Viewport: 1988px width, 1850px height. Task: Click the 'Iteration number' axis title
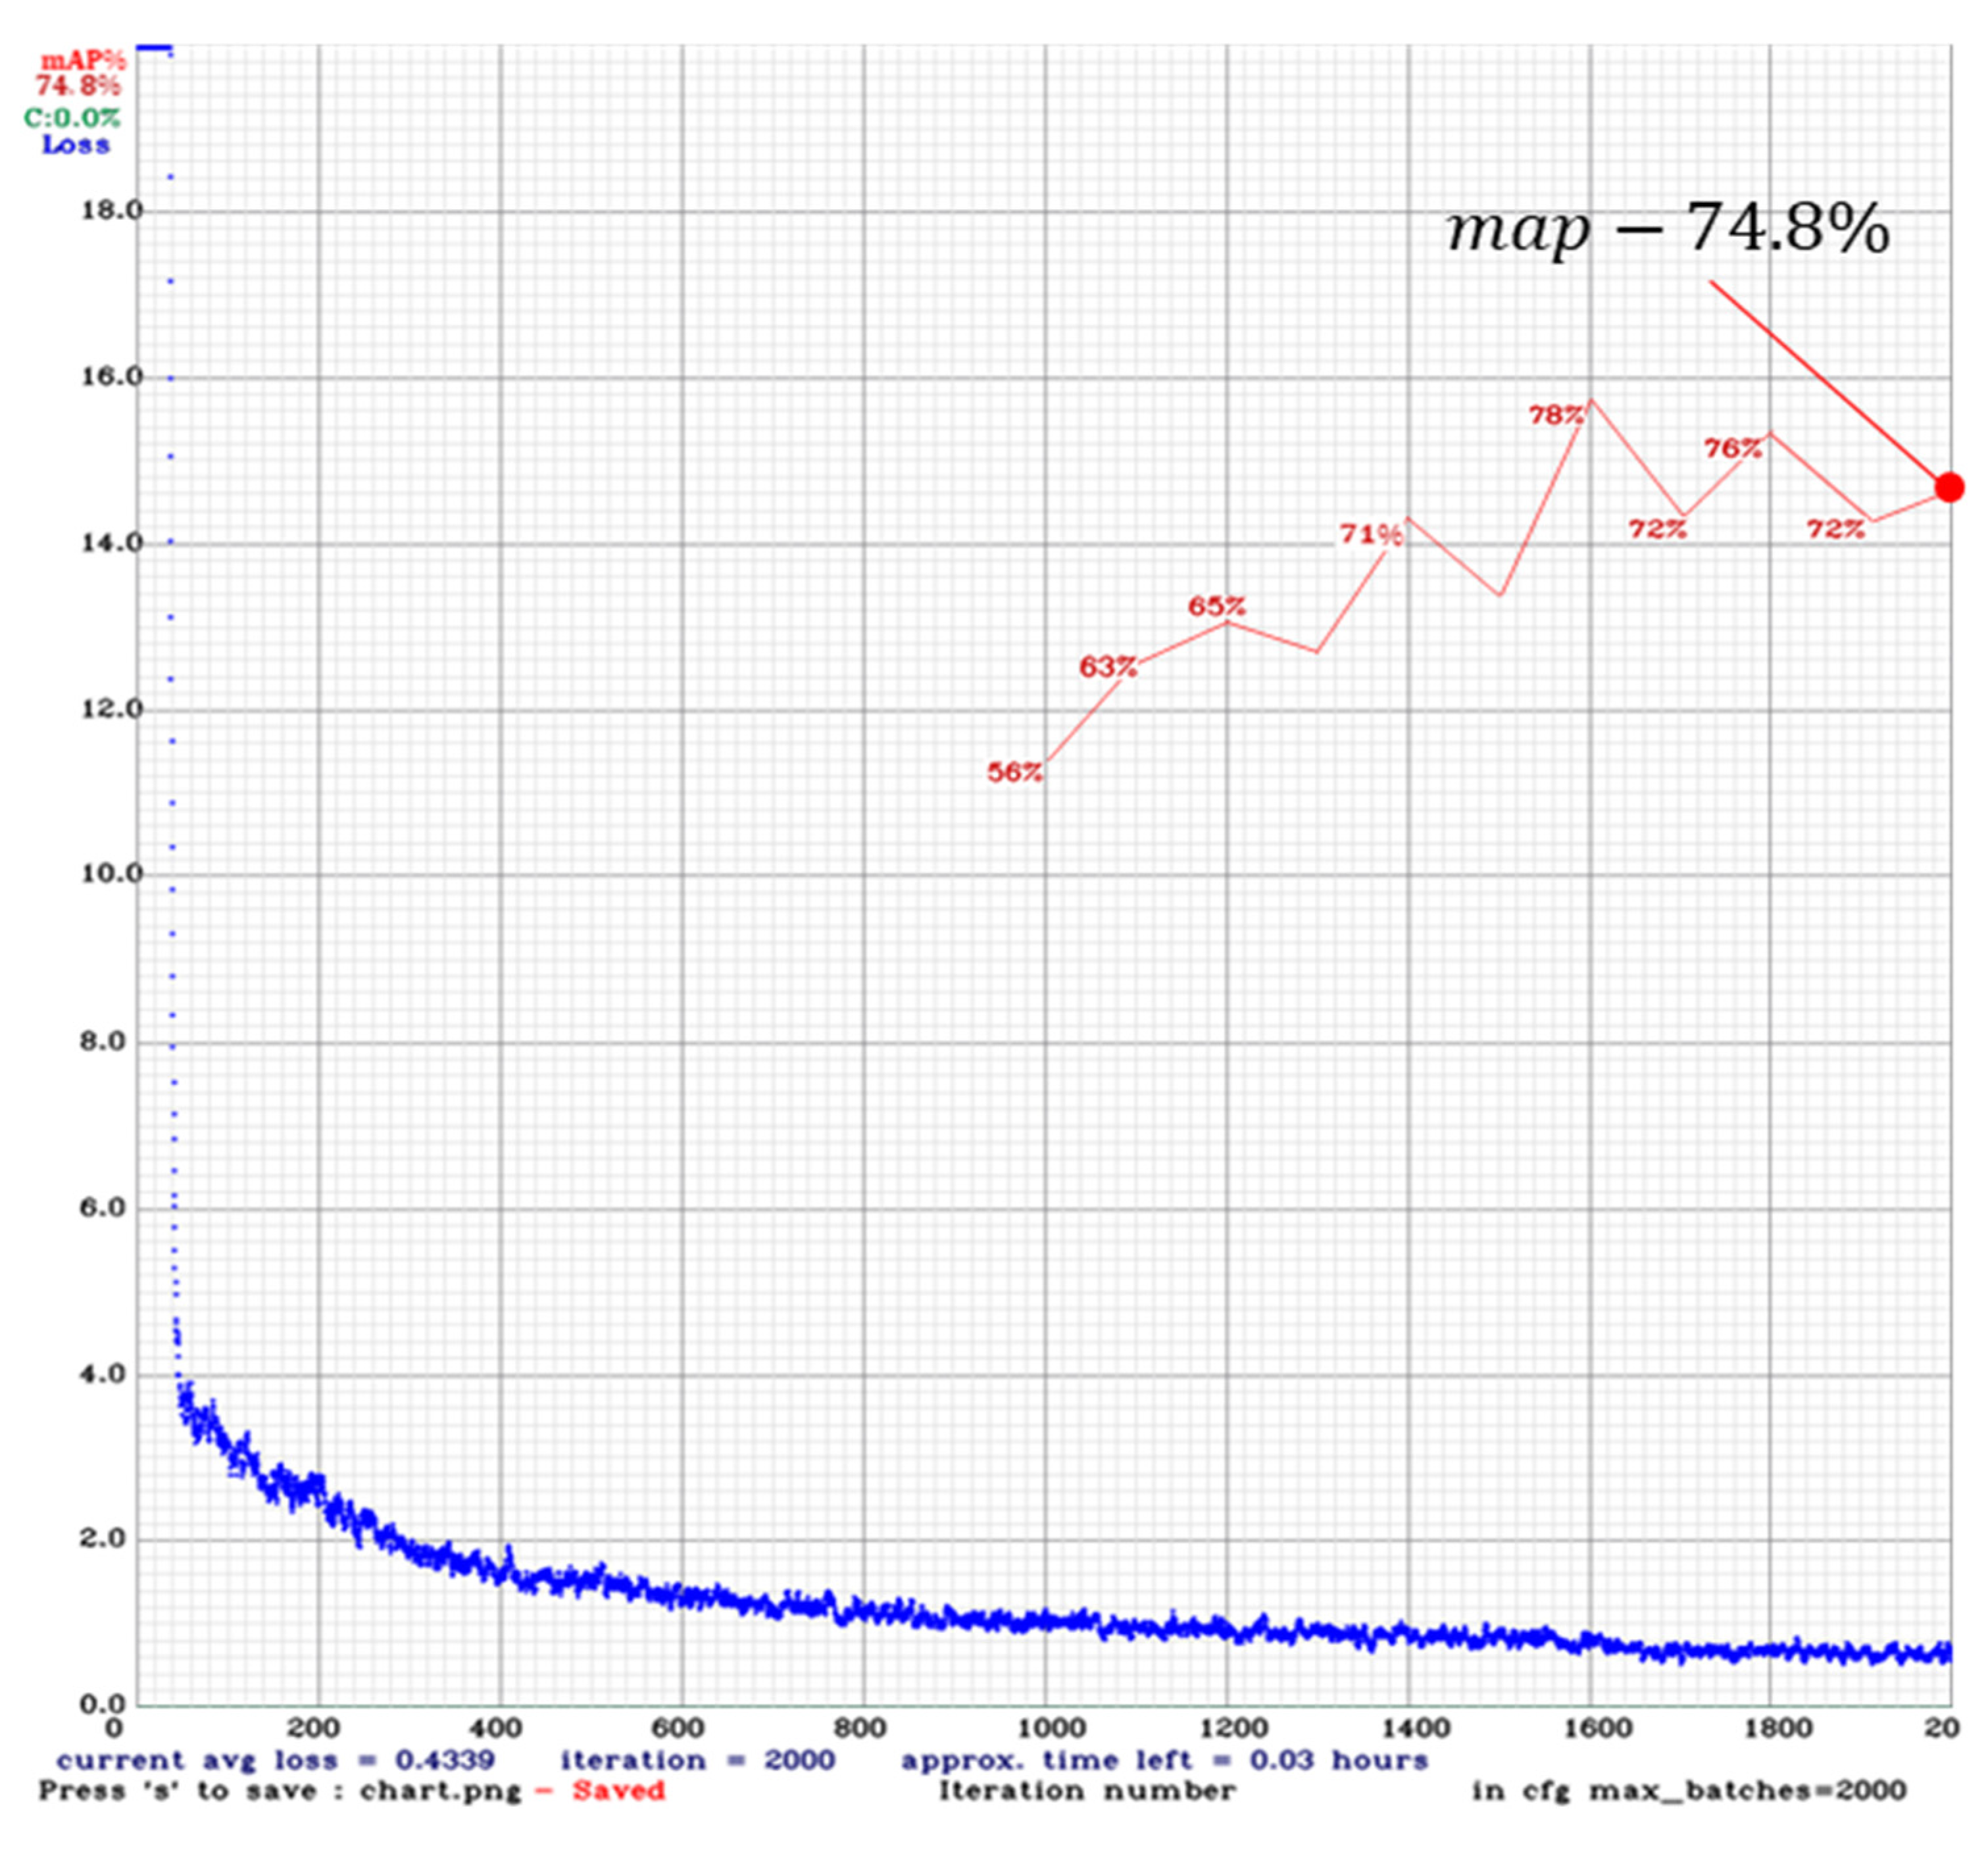coord(1086,1790)
